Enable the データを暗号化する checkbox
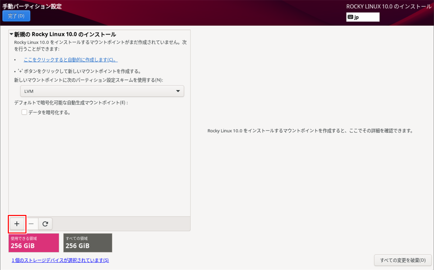 coord(24,113)
